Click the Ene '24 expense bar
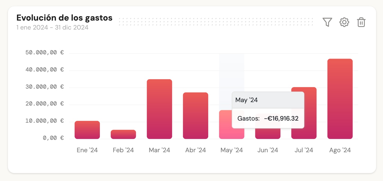This screenshot has width=383, height=181. click(87, 130)
